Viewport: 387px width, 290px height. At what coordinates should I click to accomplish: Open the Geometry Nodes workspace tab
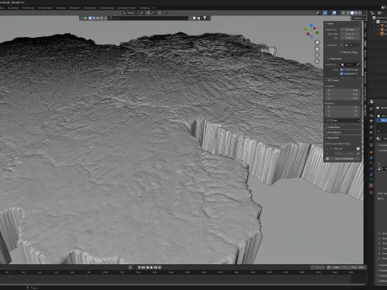pos(126,8)
